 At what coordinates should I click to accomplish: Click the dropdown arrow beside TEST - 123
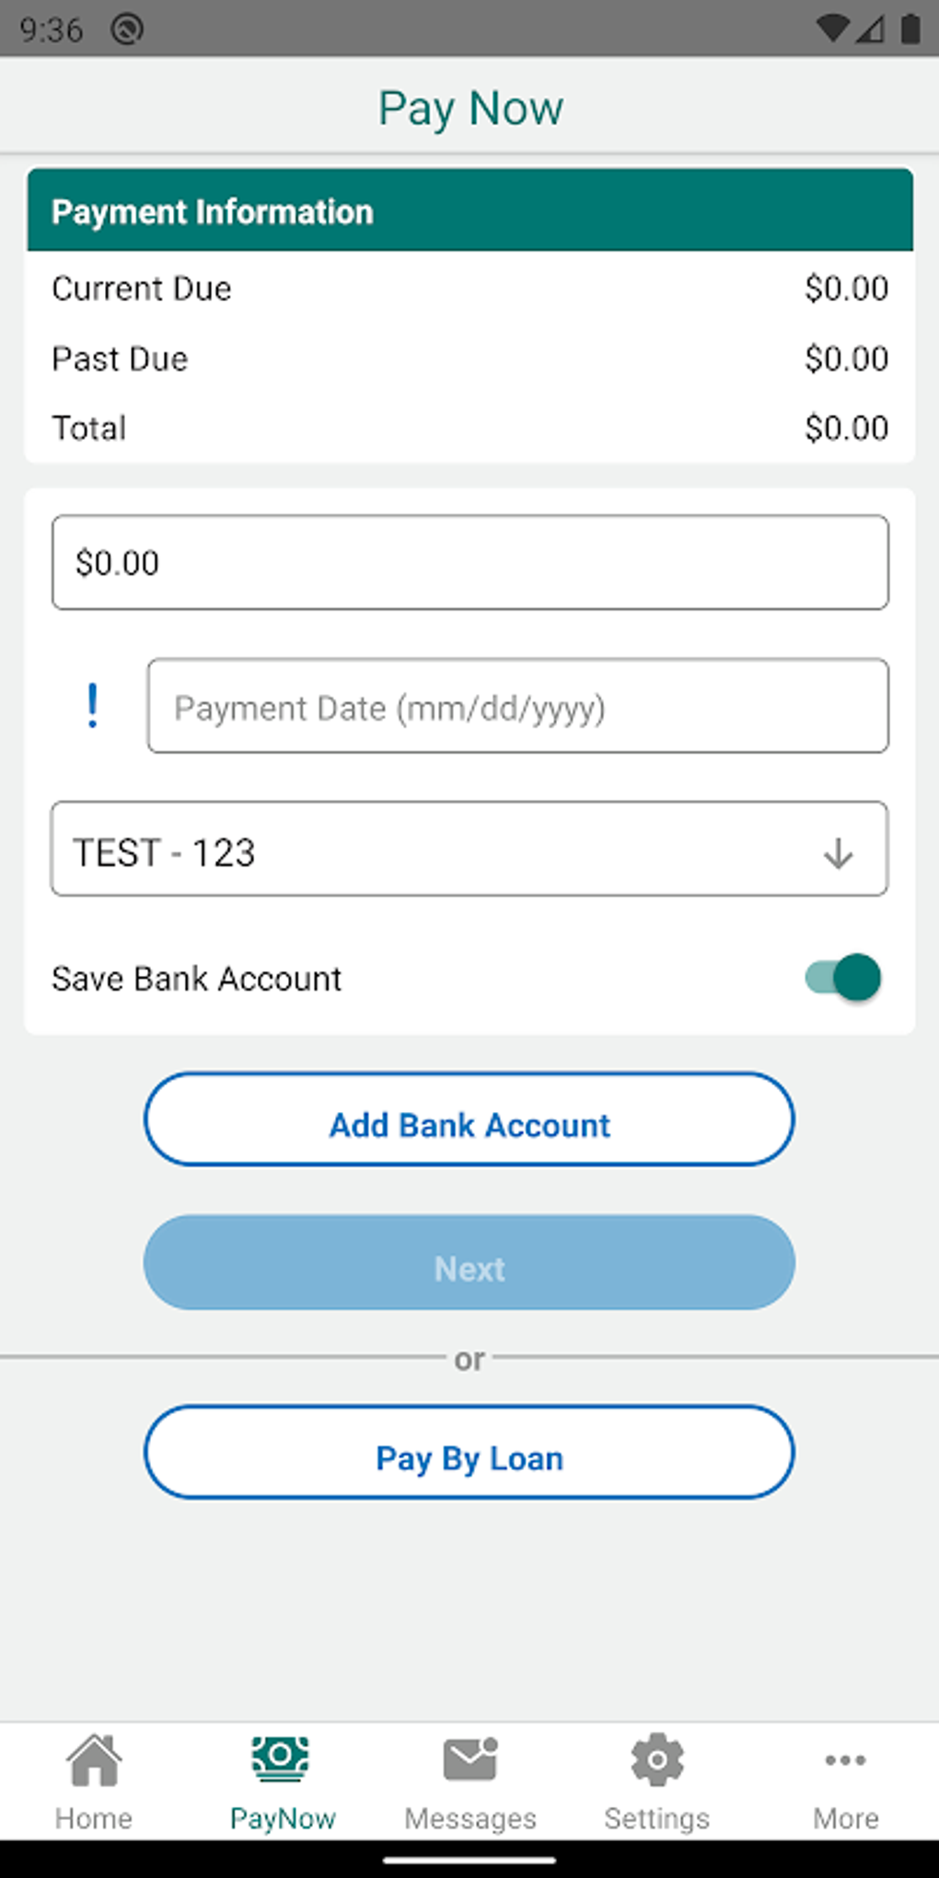(838, 852)
